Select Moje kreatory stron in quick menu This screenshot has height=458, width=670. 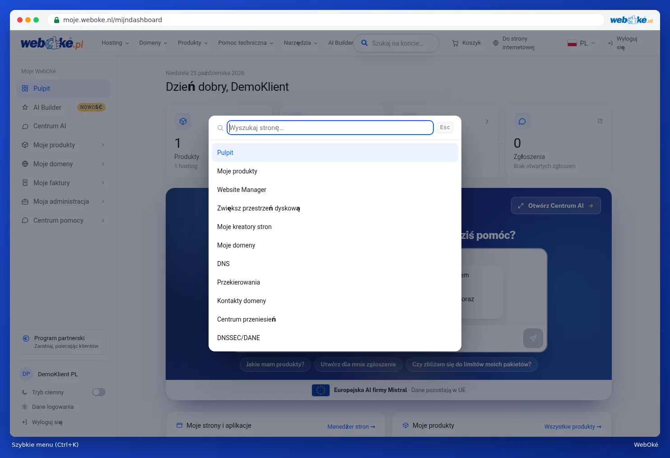tap(335, 227)
